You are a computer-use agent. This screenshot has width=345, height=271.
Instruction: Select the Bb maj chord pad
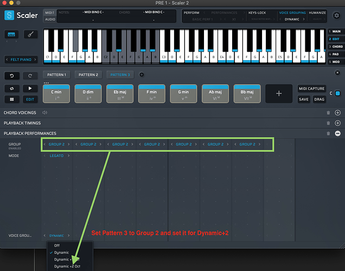pos(247,94)
